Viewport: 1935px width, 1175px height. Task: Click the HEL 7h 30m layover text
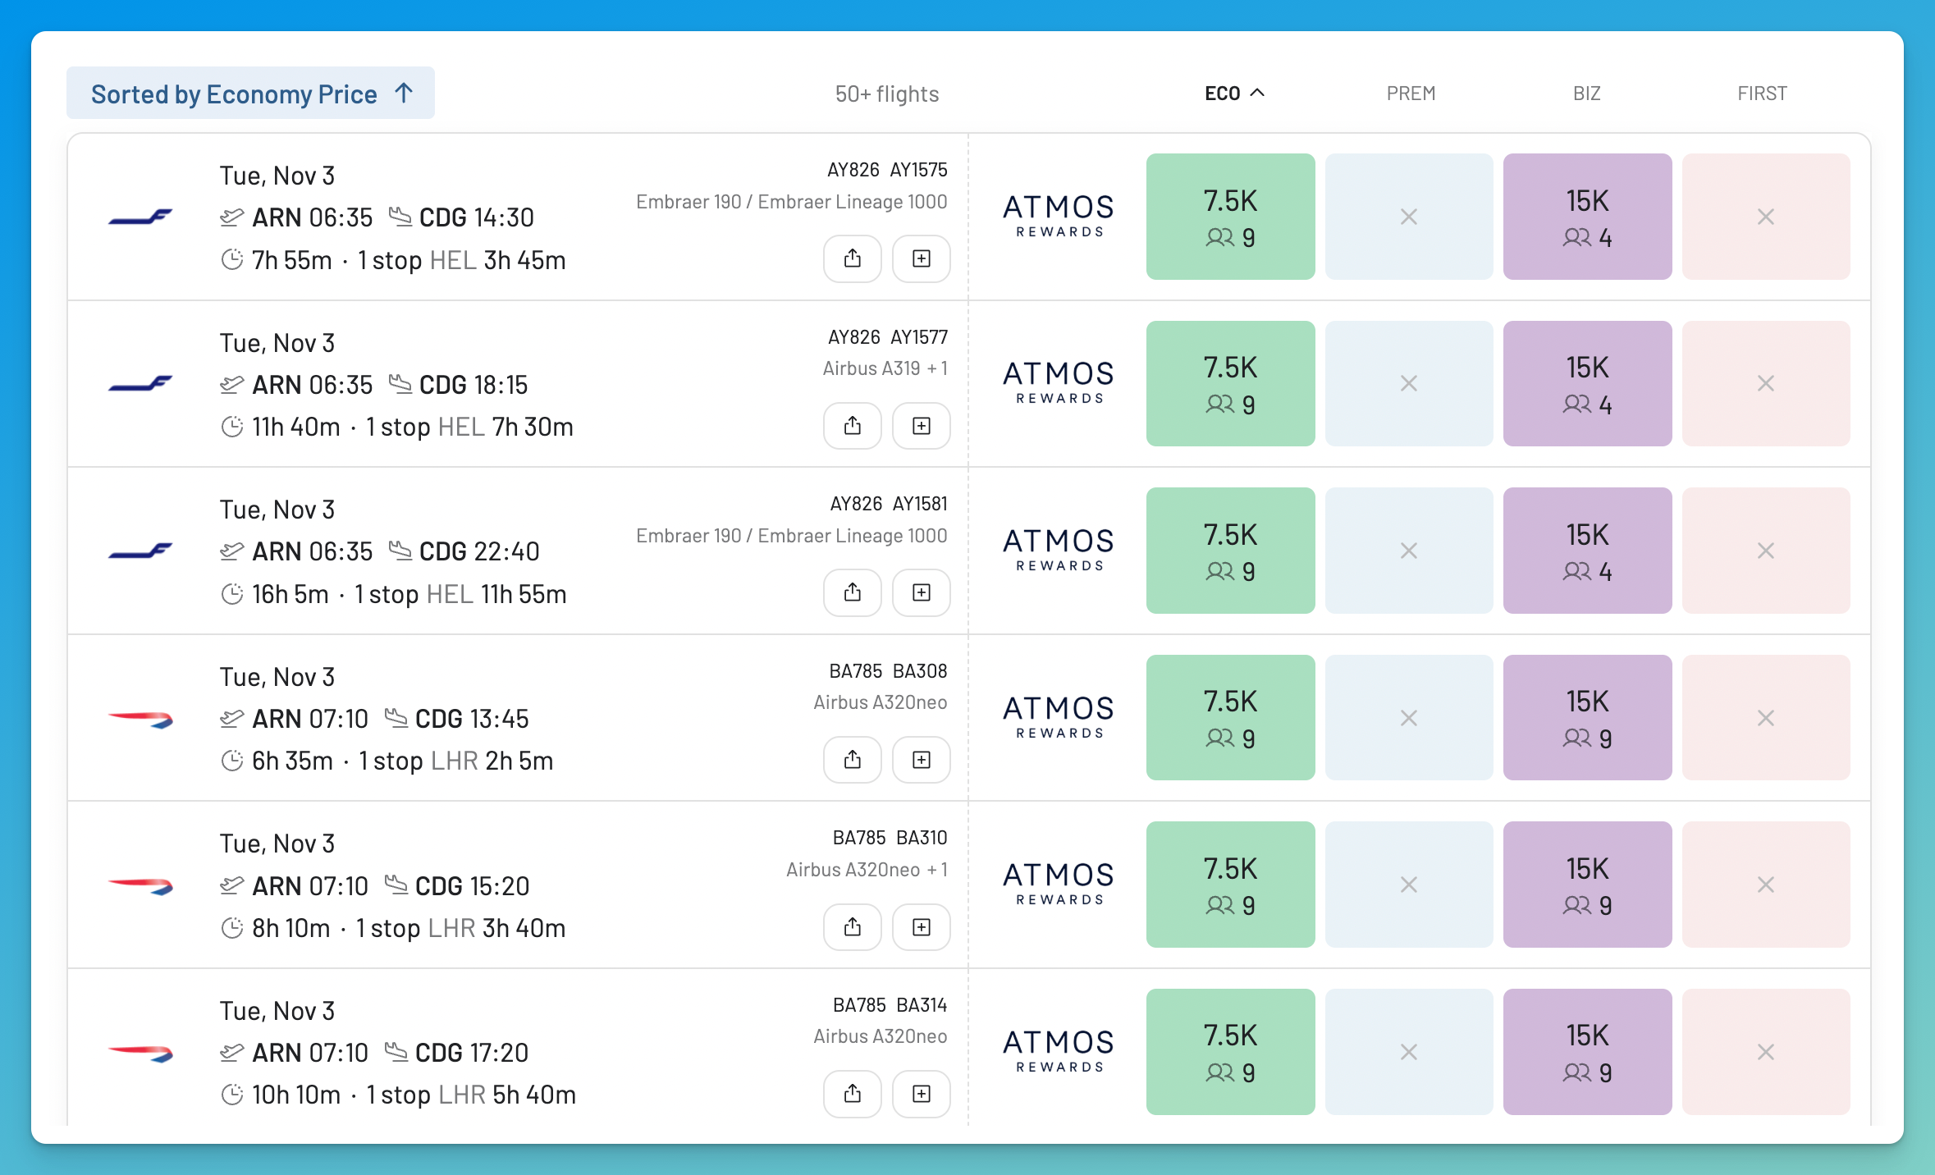click(505, 427)
